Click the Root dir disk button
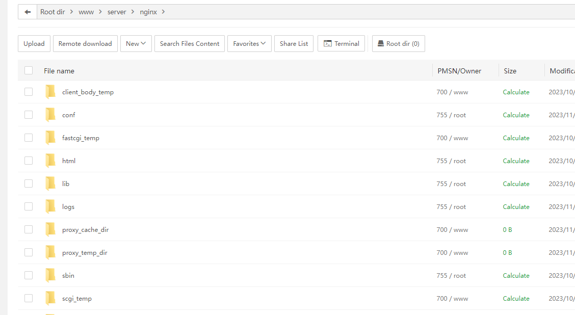Viewport: 575px width, 315px height. (399, 44)
